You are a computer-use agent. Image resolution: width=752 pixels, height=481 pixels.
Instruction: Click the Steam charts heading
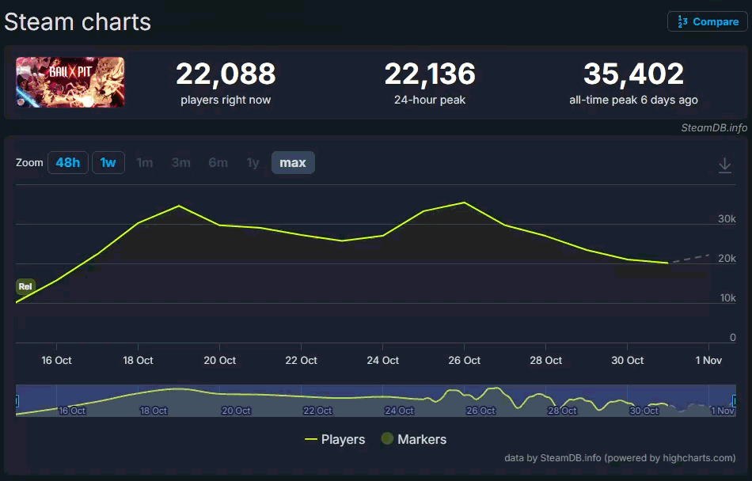78,22
